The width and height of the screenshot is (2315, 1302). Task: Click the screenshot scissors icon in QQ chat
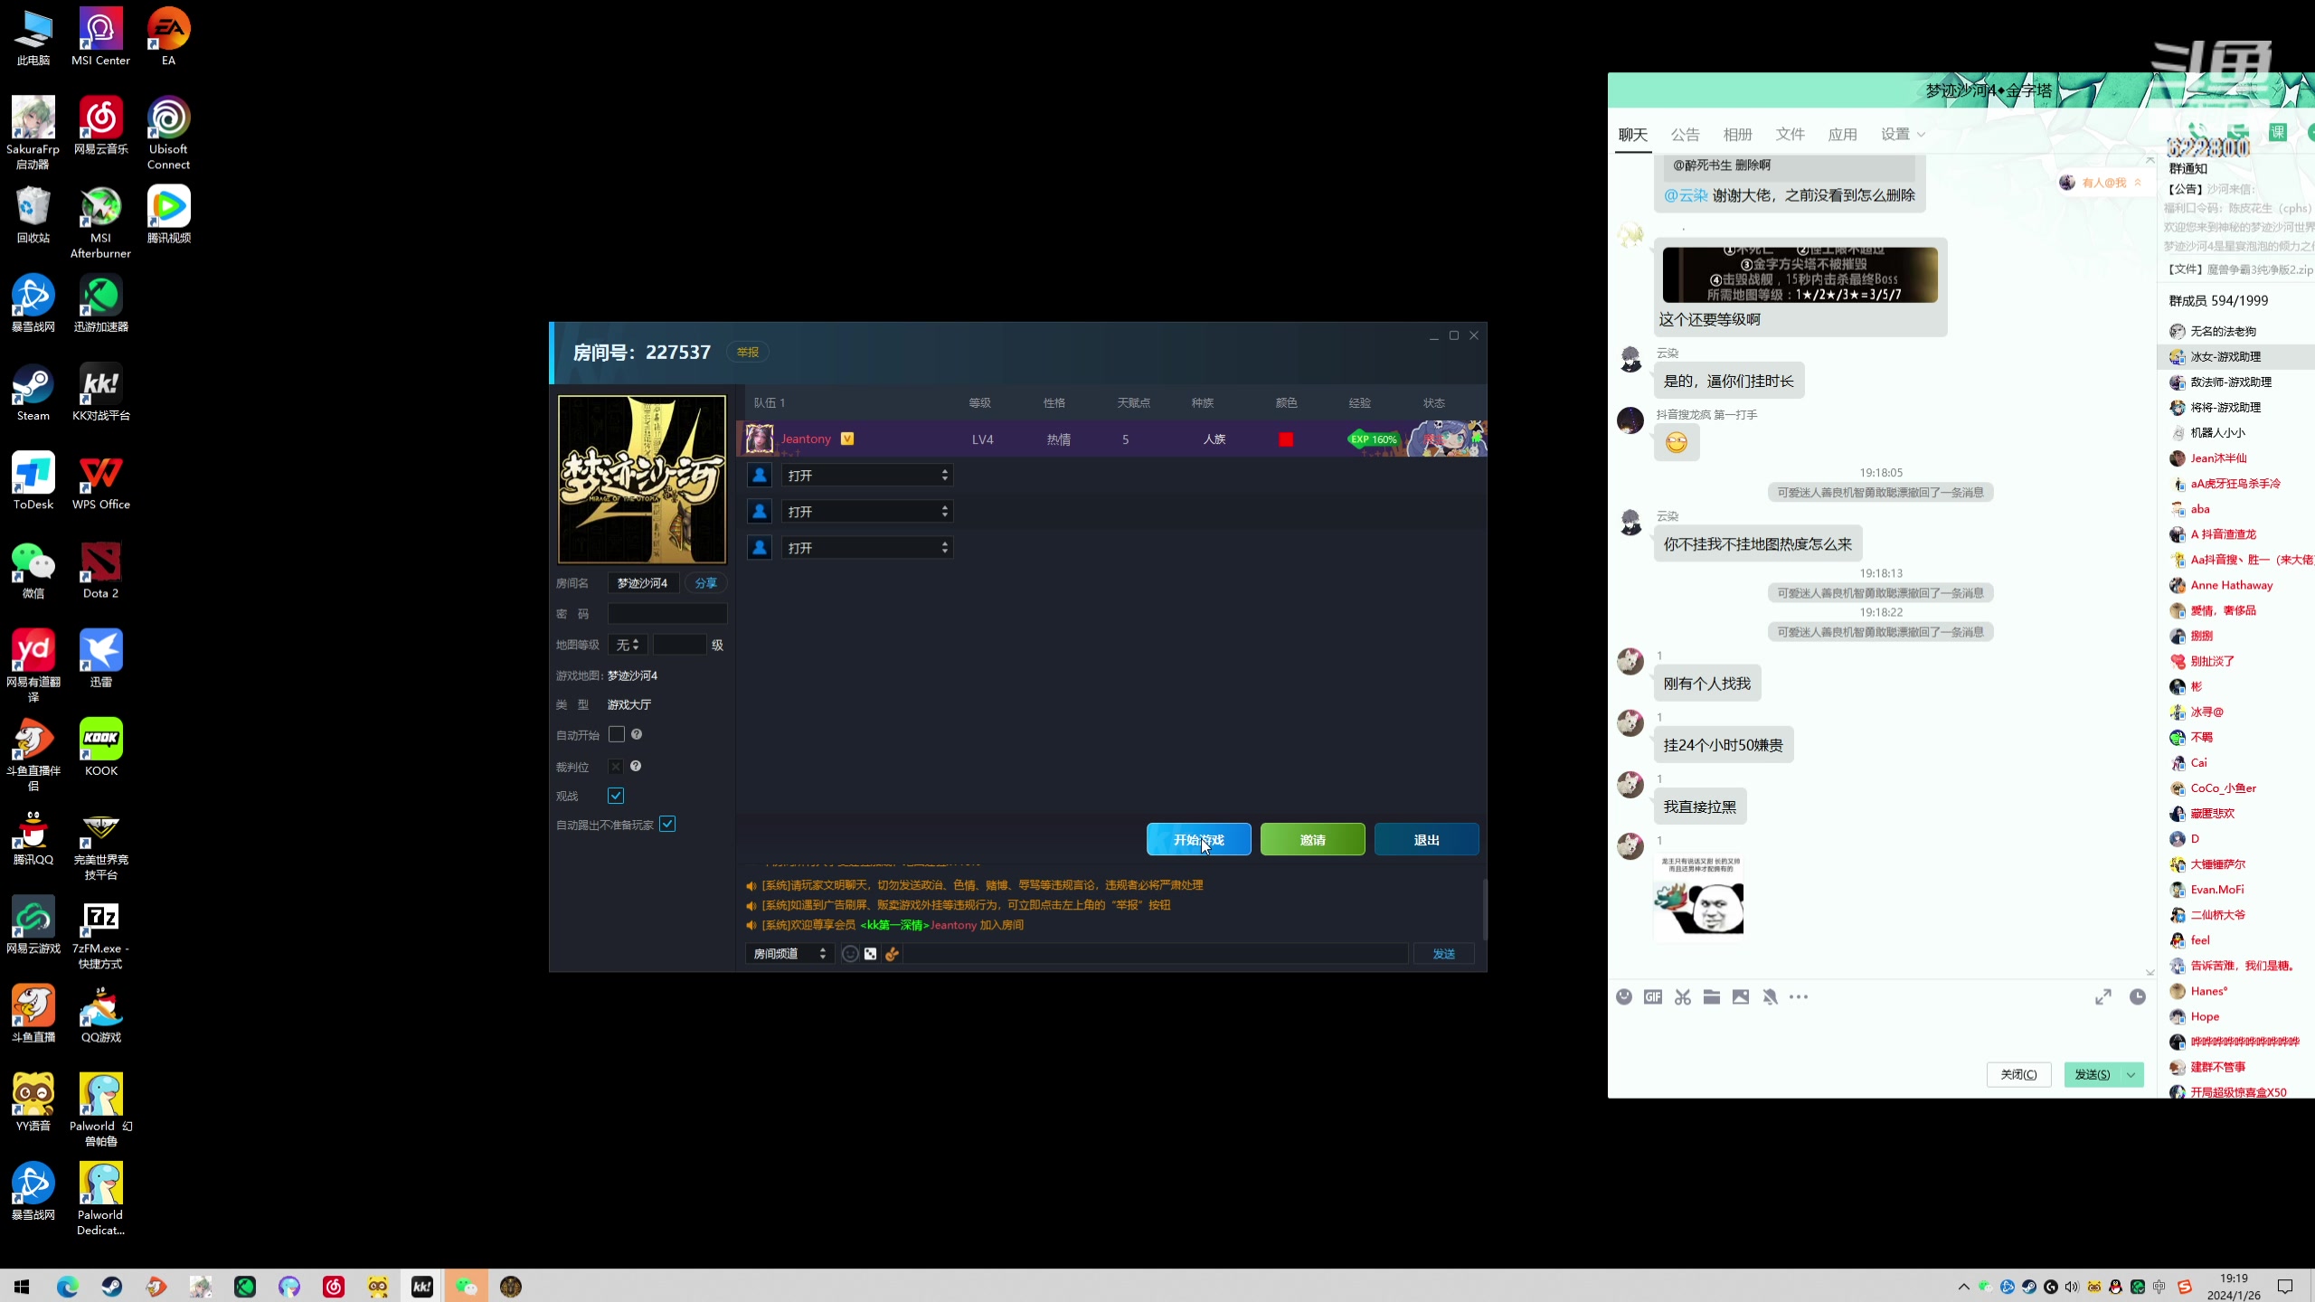coord(1682,996)
